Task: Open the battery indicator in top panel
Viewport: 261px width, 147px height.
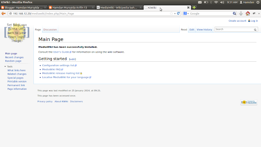Action: point(206,2)
